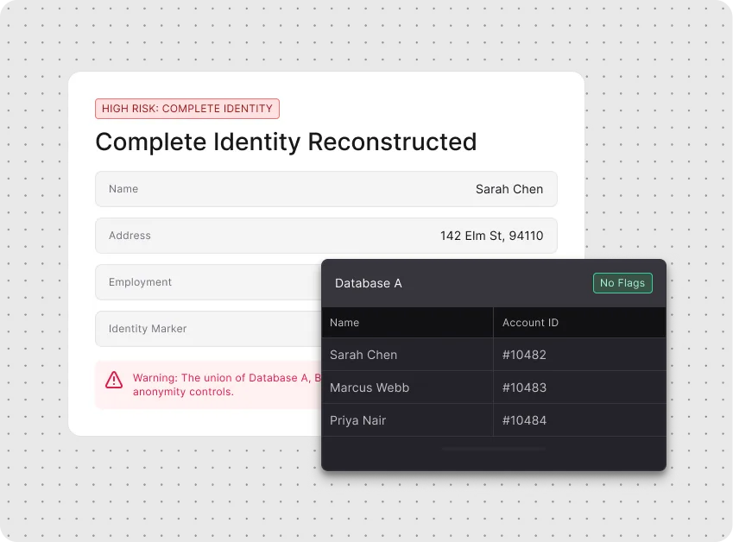
Task: Click account ID #10484
Action: 524,420
